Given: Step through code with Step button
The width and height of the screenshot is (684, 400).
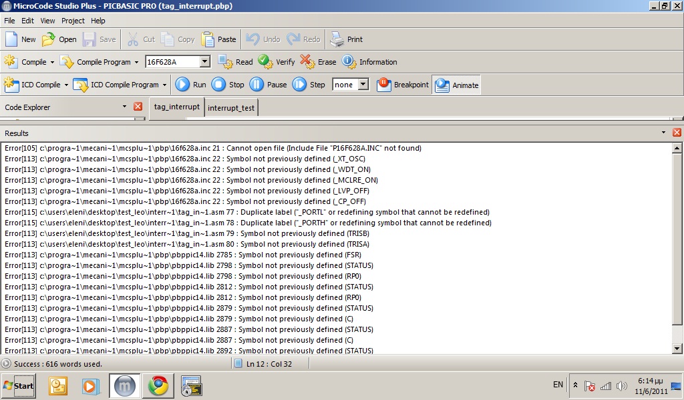Looking at the screenshot, I should click(x=309, y=85).
